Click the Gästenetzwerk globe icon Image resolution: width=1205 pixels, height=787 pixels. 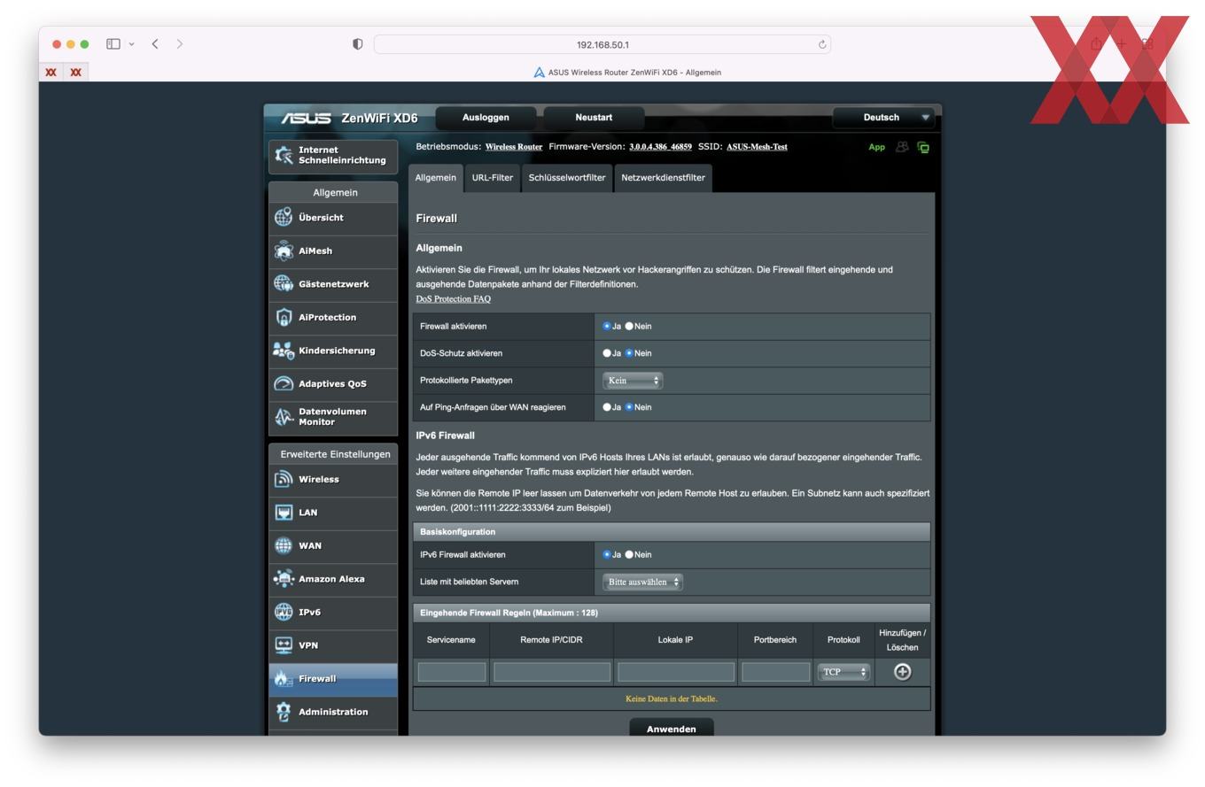pos(284,283)
